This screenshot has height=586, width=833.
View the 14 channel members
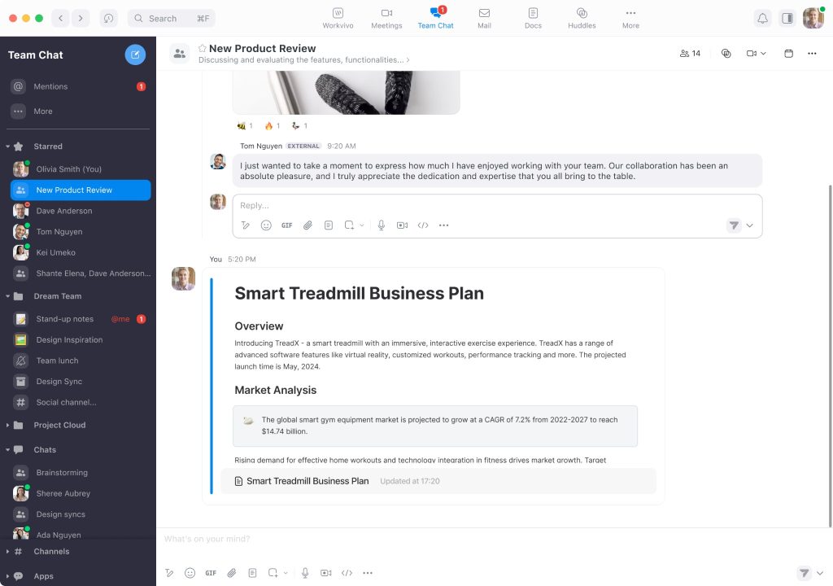coord(690,54)
